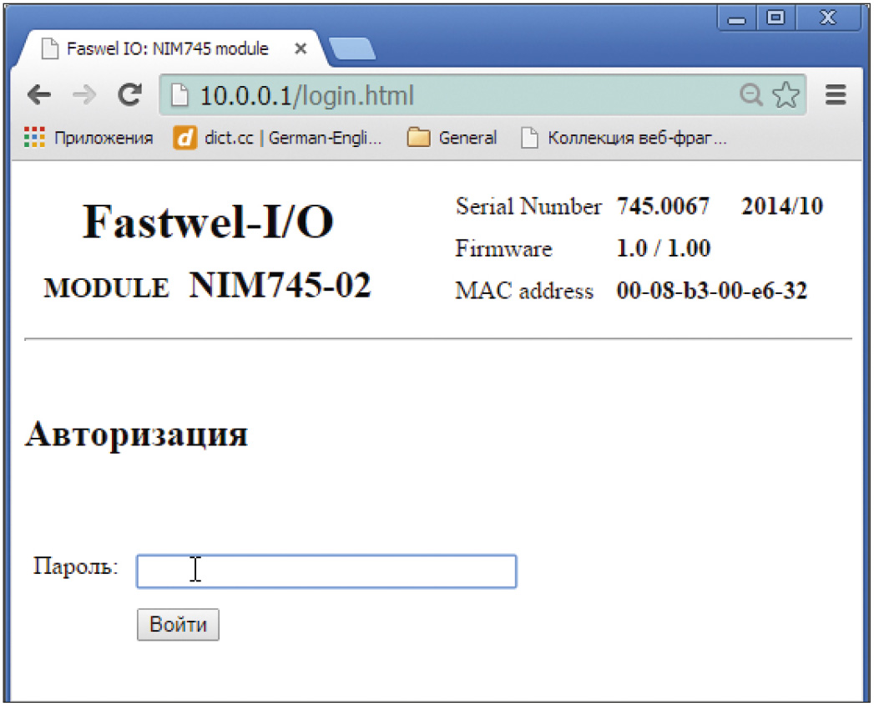Click the forward navigation arrow

point(84,95)
